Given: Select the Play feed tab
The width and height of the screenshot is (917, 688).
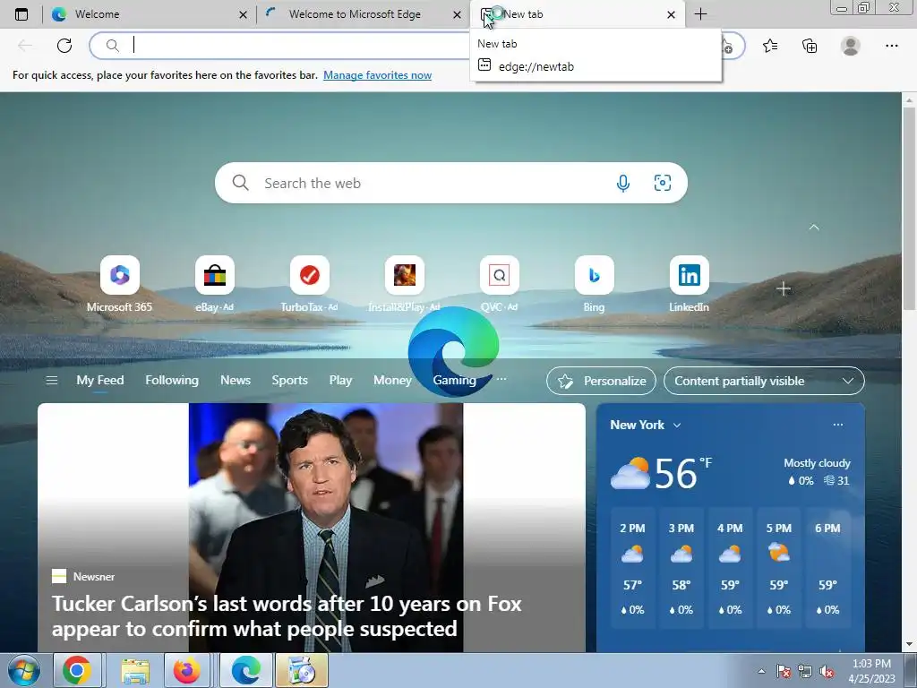Looking at the screenshot, I should 340,380.
